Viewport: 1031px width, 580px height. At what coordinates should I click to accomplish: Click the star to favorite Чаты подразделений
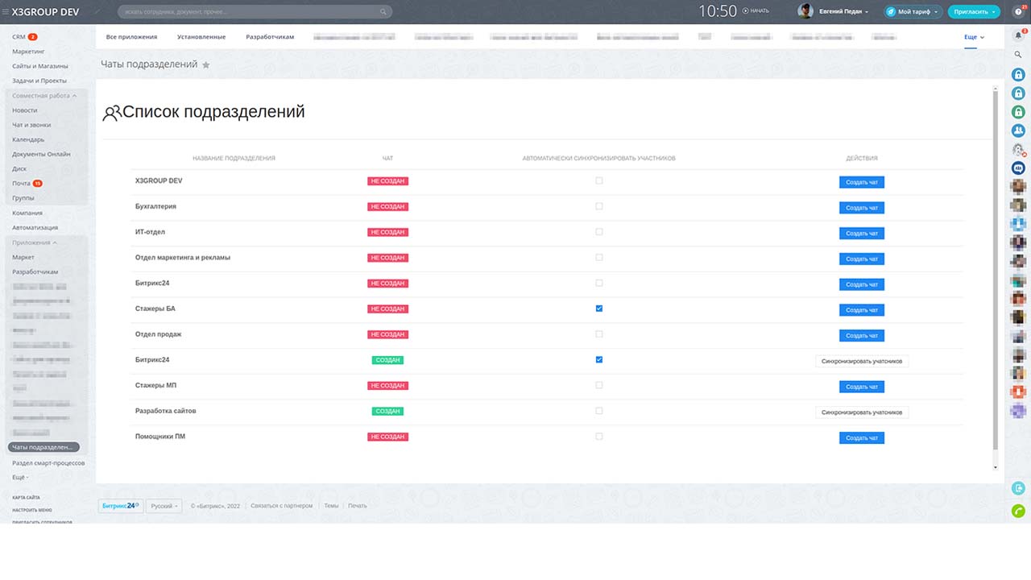click(206, 65)
